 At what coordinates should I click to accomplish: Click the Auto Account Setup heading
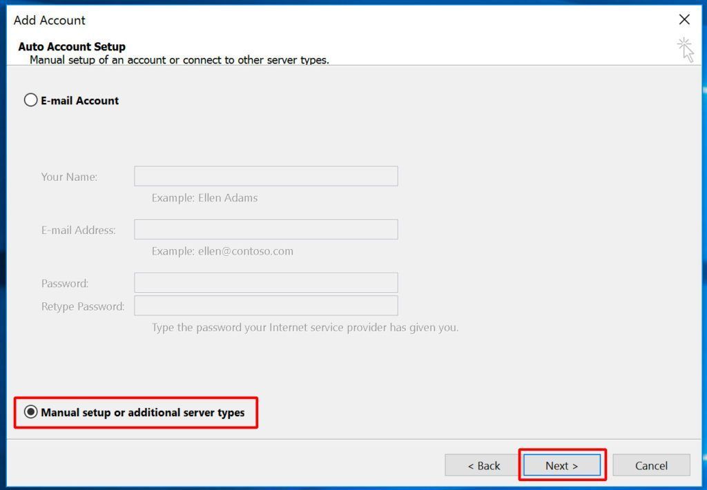(x=72, y=46)
